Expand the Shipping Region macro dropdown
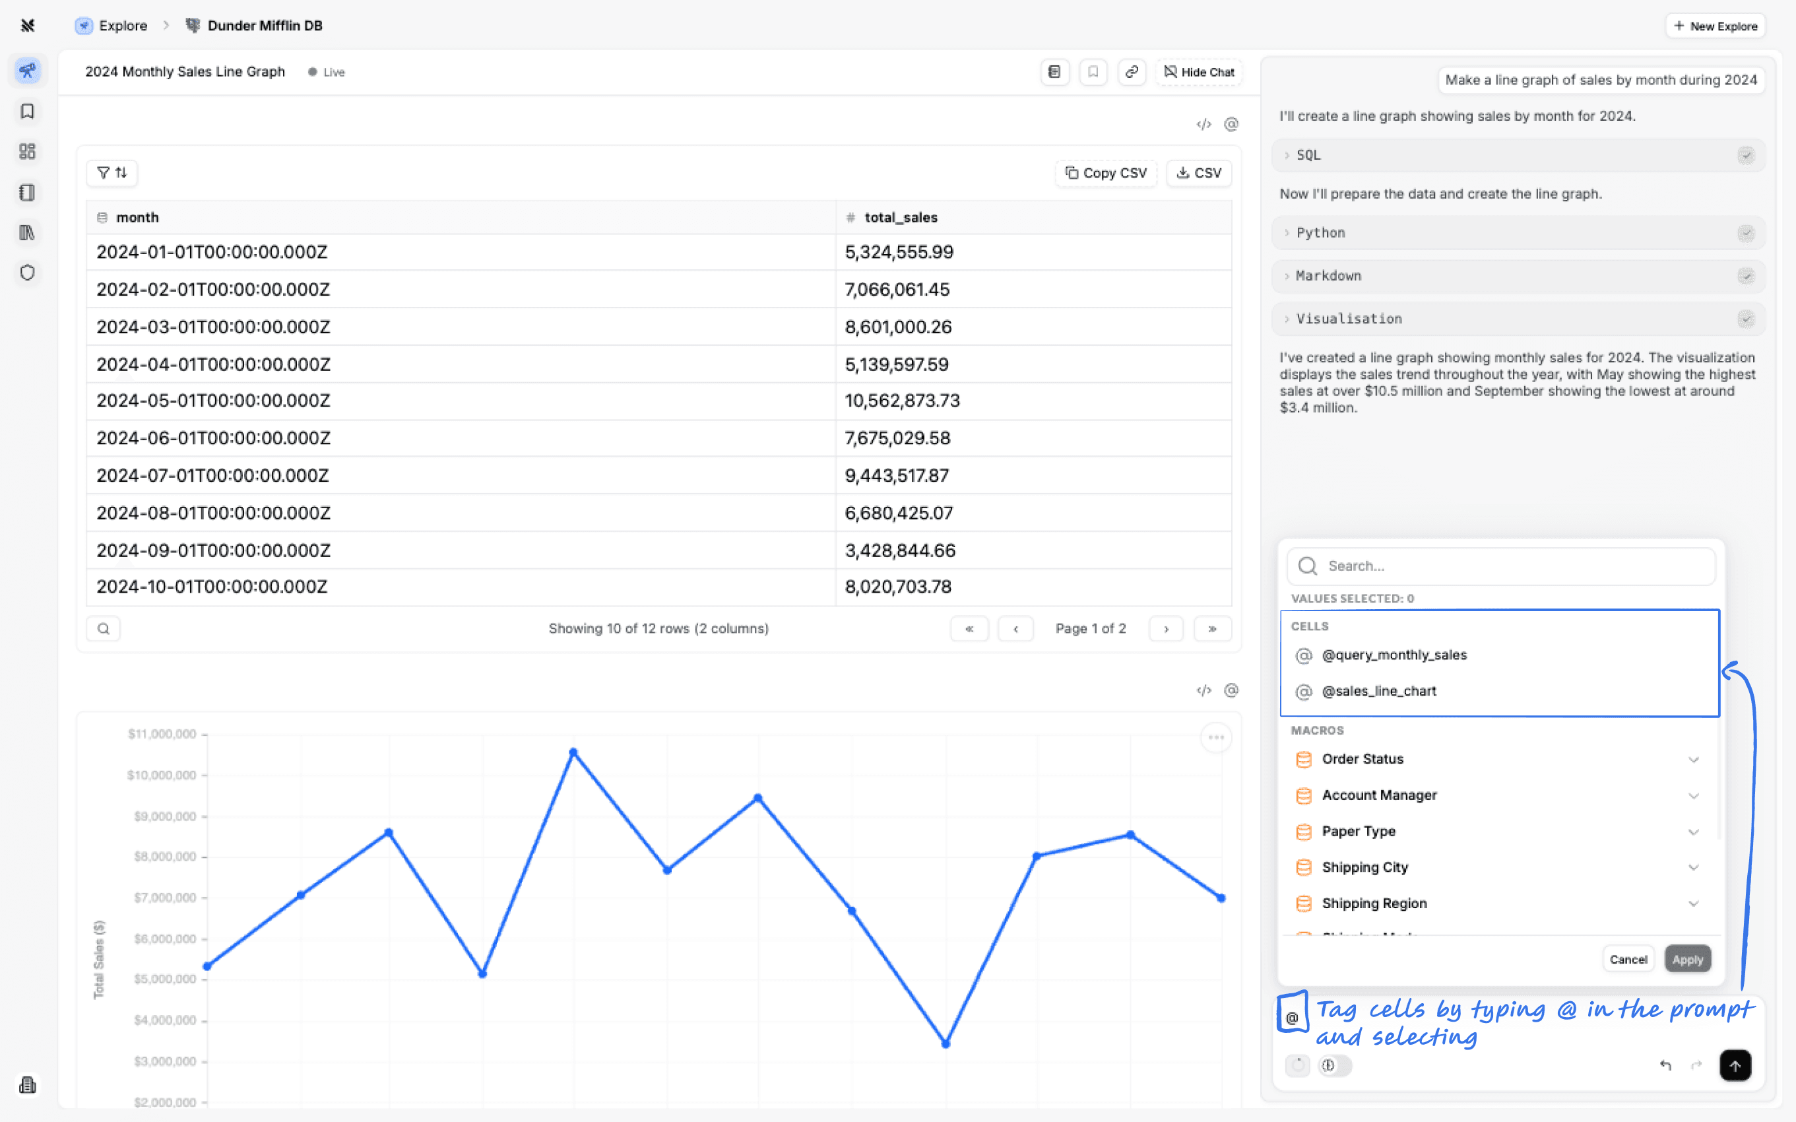This screenshot has width=1796, height=1122. point(1694,903)
